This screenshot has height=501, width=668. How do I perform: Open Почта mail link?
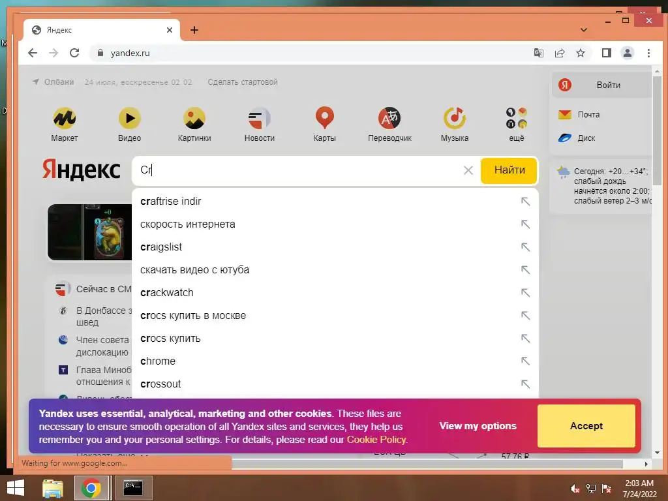pyautogui.click(x=579, y=115)
